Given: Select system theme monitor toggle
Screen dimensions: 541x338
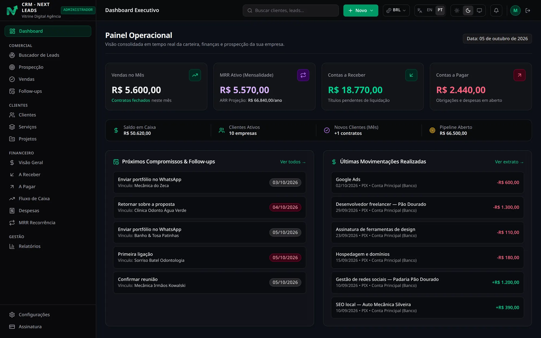Looking at the screenshot, I should click(479, 11).
